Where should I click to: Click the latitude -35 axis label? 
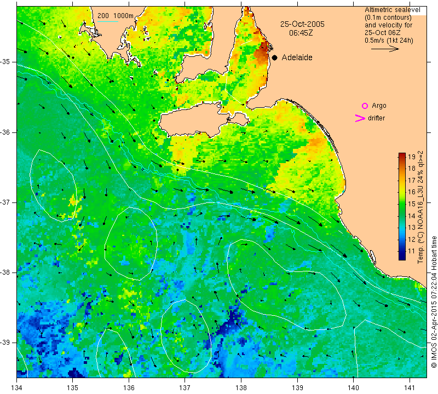click(x=5, y=62)
